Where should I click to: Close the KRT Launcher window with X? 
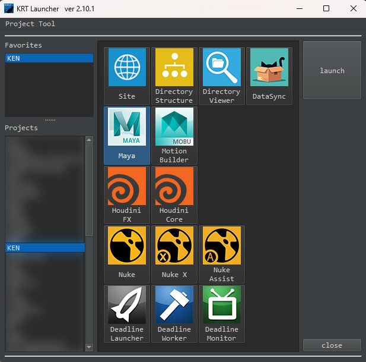pyautogui.click(x=354, y=9)
